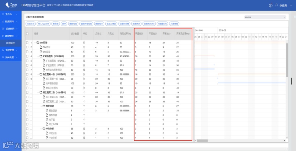Select 计划监控 submenu item
The height and width of the screenshot is (151, 296).
pos(10,43)
